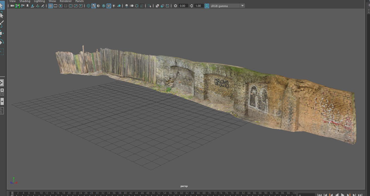Click the Image Plane icon

[33, 6]
